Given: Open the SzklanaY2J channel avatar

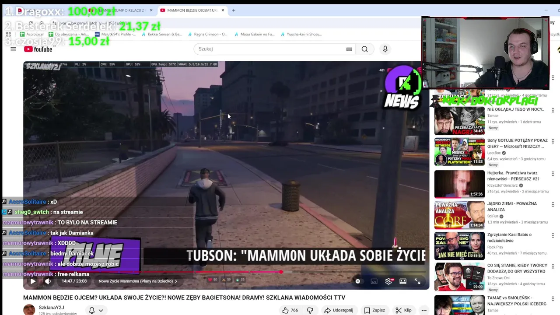Looking at the screenshot, I should [x=29, y=310].
